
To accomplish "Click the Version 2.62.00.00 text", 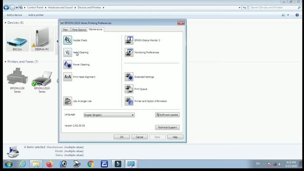I will tap(75, 125).
